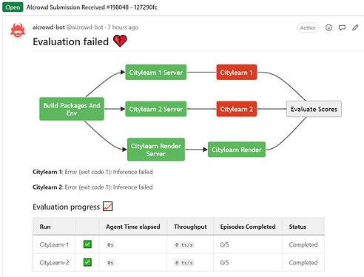Click the green checkmark for CityLearn-1

pyautogui.click(x=87, y=244)
